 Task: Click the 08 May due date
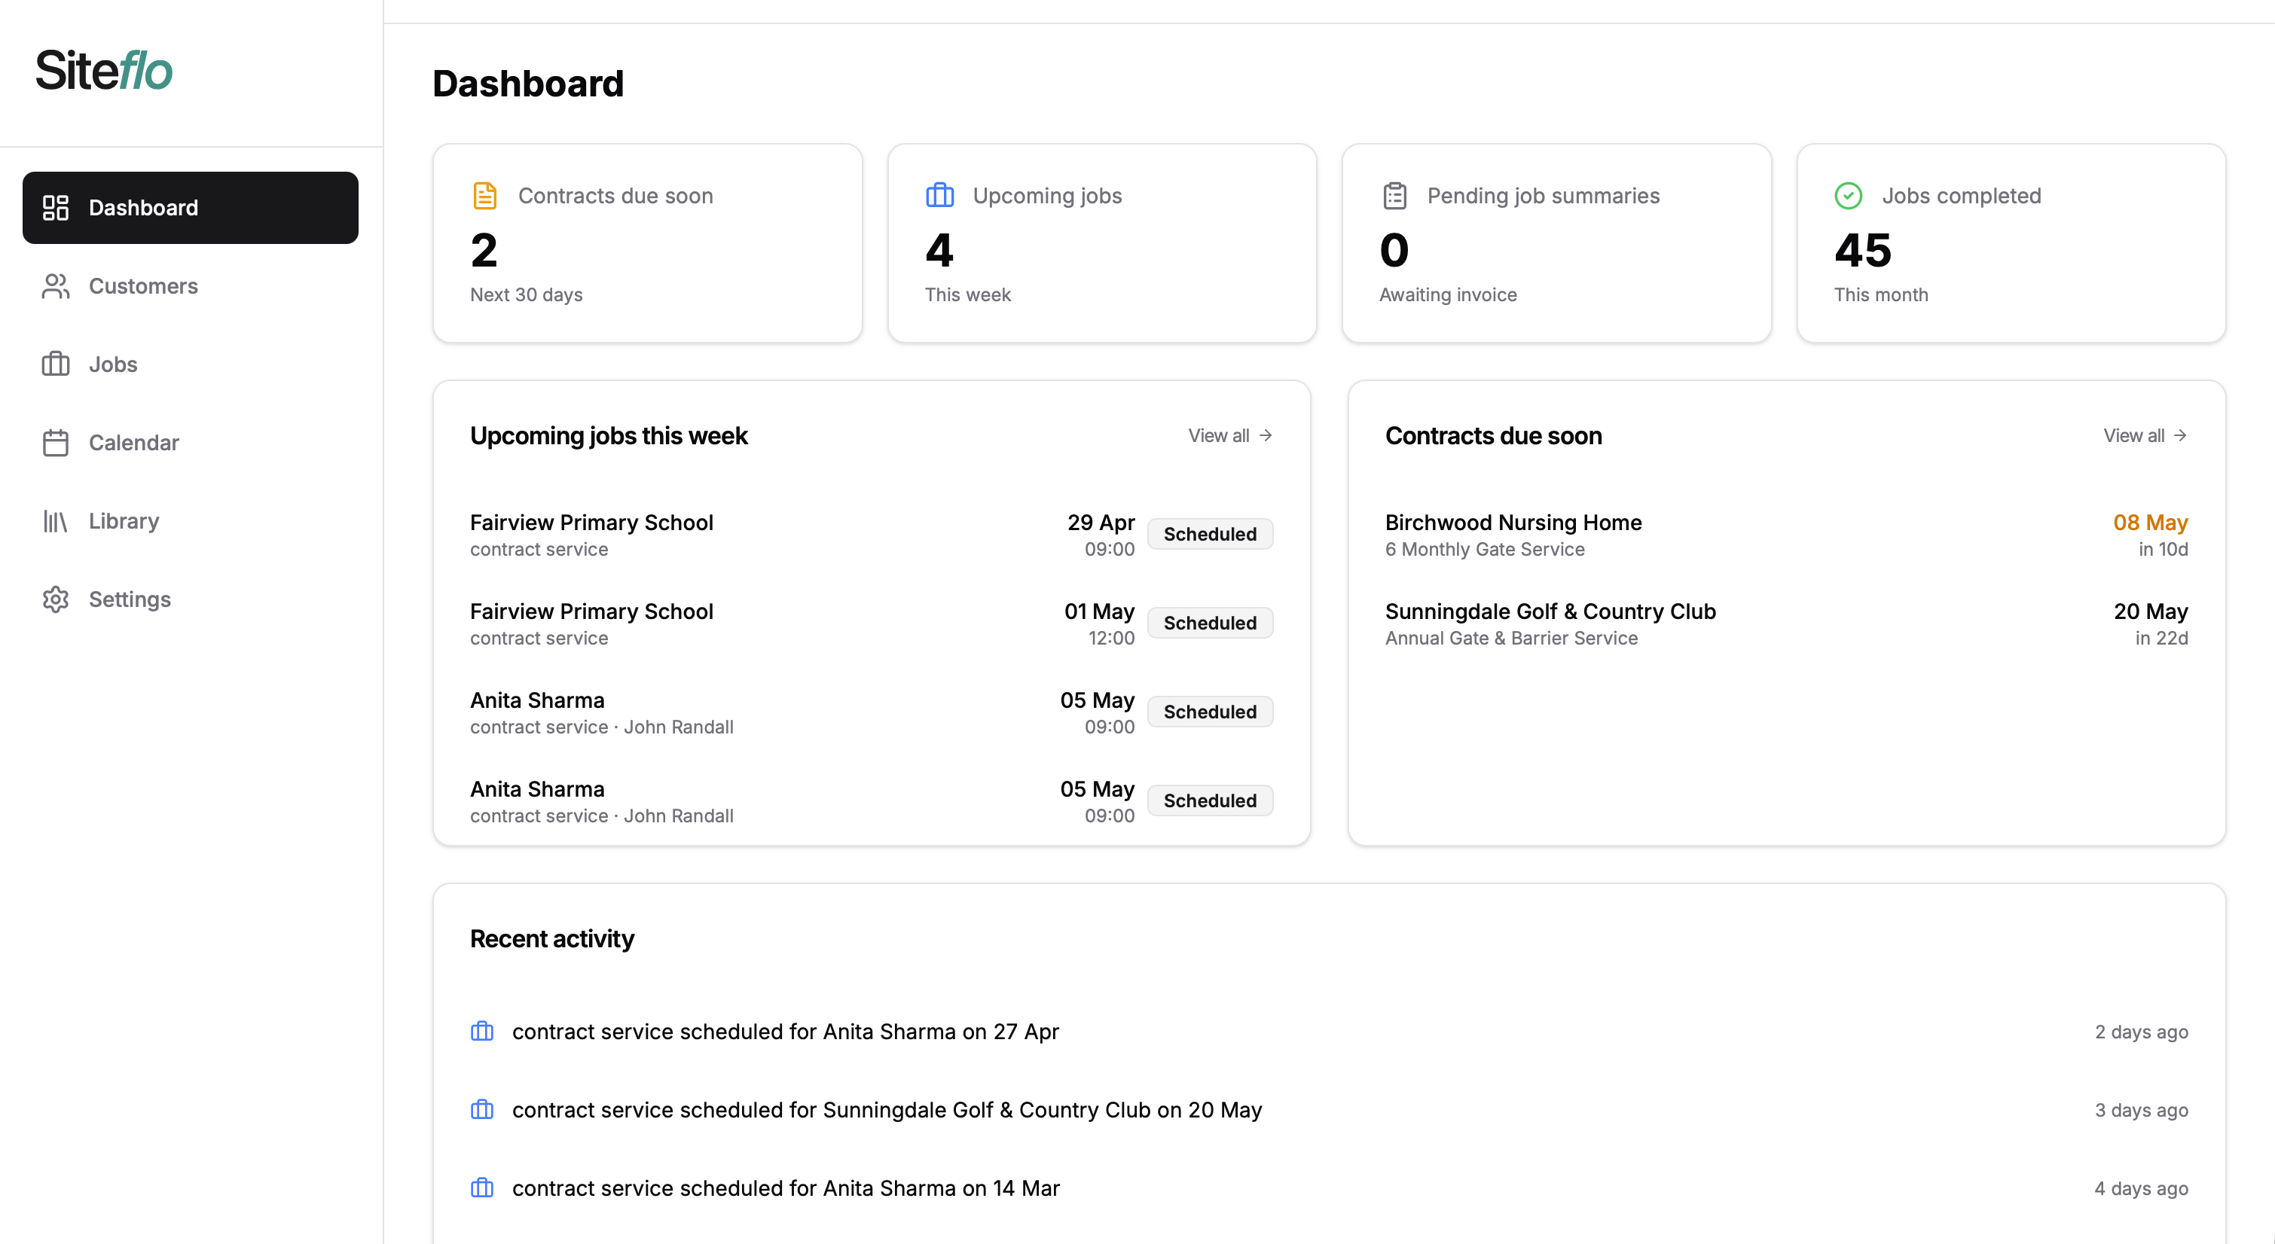pos(2151,523)
